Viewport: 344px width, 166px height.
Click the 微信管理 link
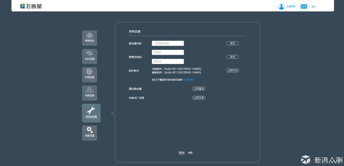[x=291, y=7]
